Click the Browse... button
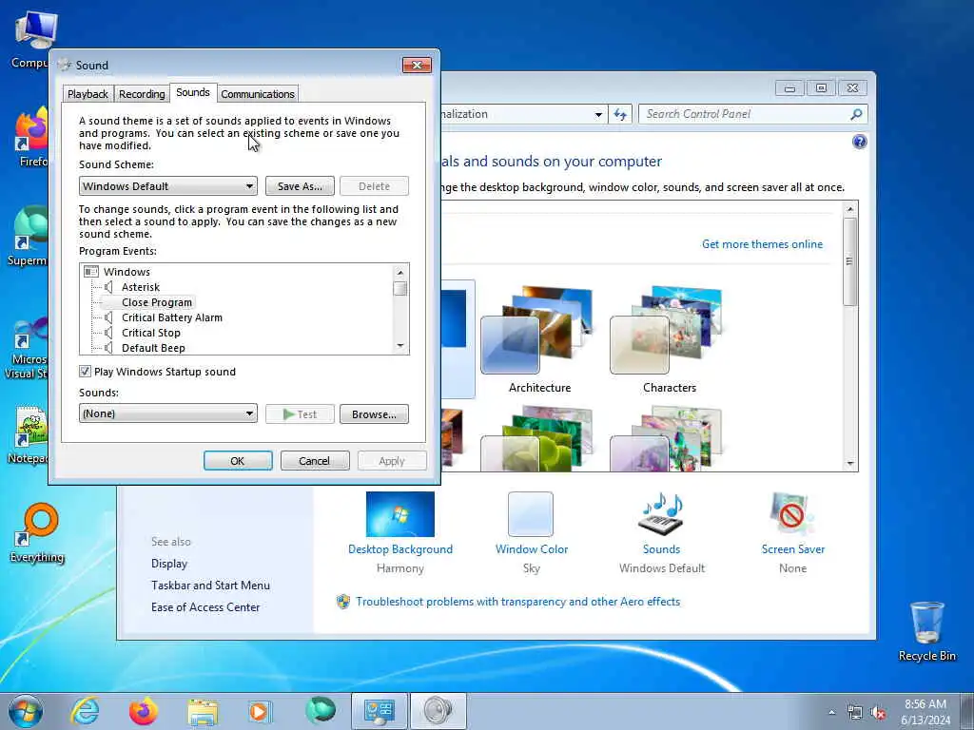 click(x=374, y=414)
